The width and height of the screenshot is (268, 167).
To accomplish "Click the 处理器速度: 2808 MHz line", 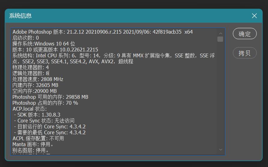I will (38, 79).
